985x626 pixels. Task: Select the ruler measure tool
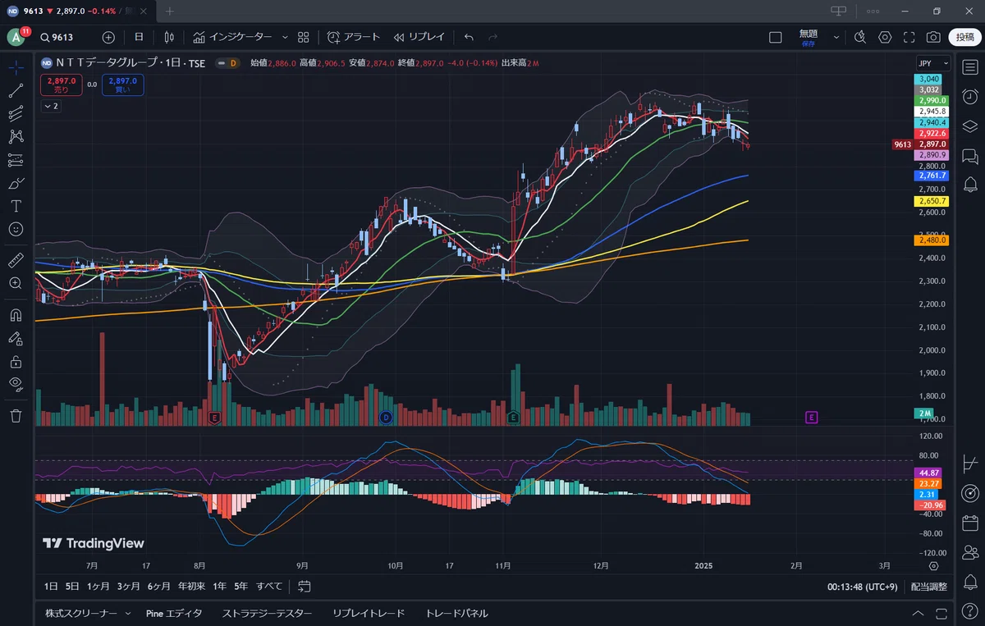[16, 260]
